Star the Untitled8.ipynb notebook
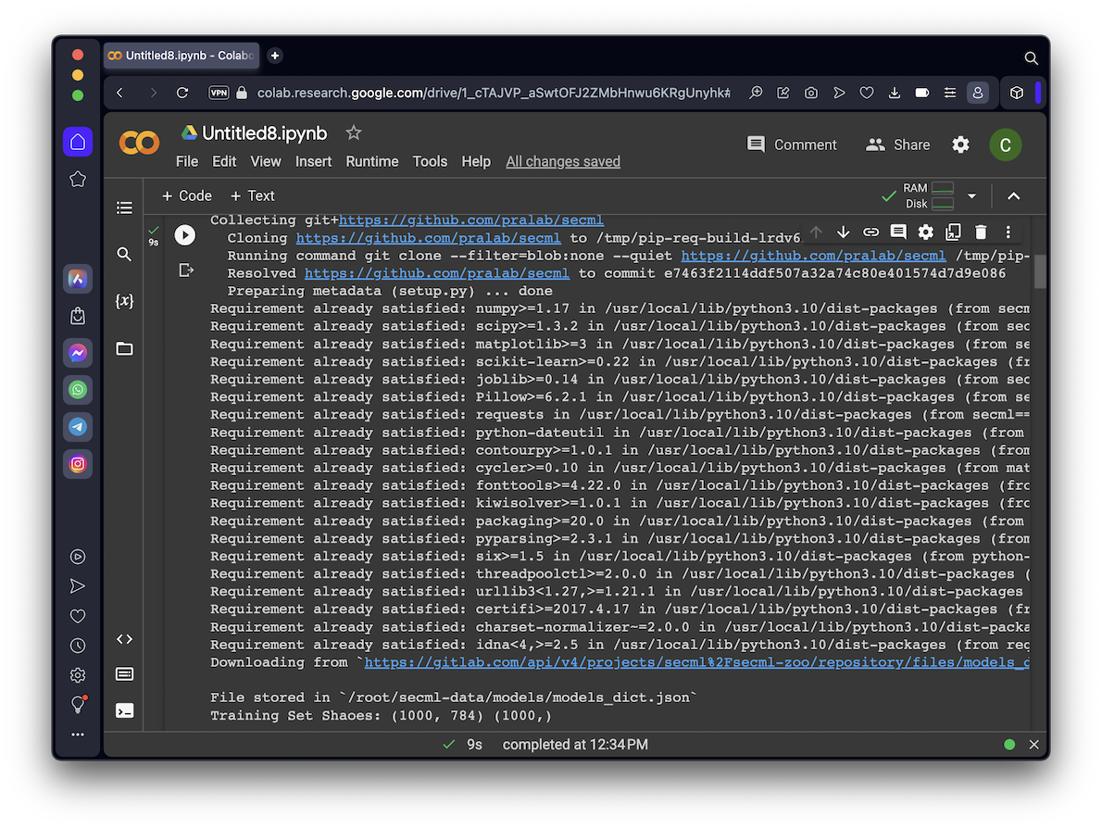Viewport: 1102px width, 829px height. click(353, 133)
